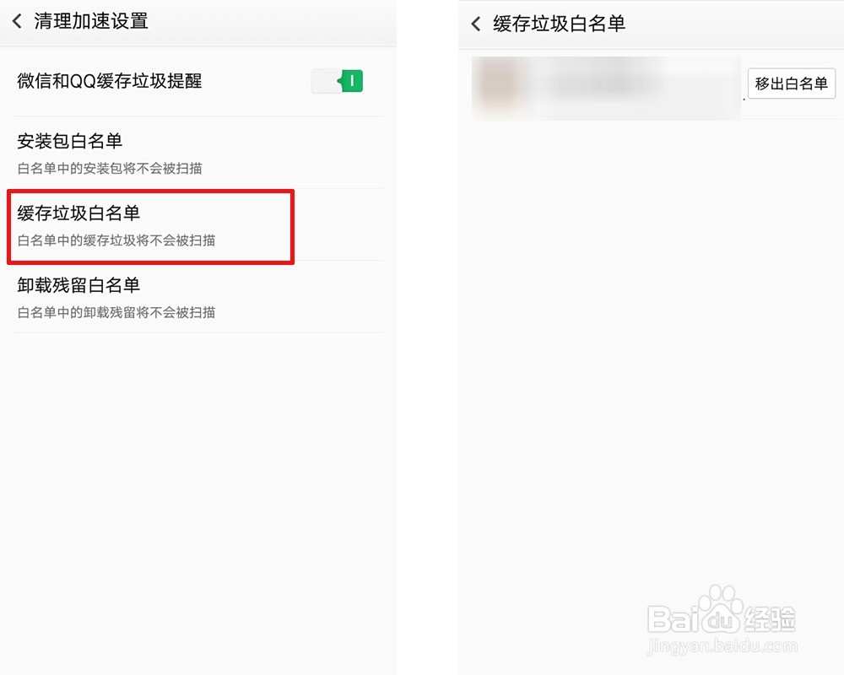Open 缓存垃圾白名单 setting

(x=197, y=225)
